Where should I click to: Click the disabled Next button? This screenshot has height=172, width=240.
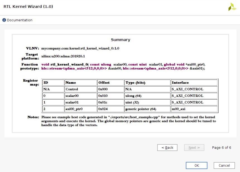pyautogui.click(x=194, y=148)
